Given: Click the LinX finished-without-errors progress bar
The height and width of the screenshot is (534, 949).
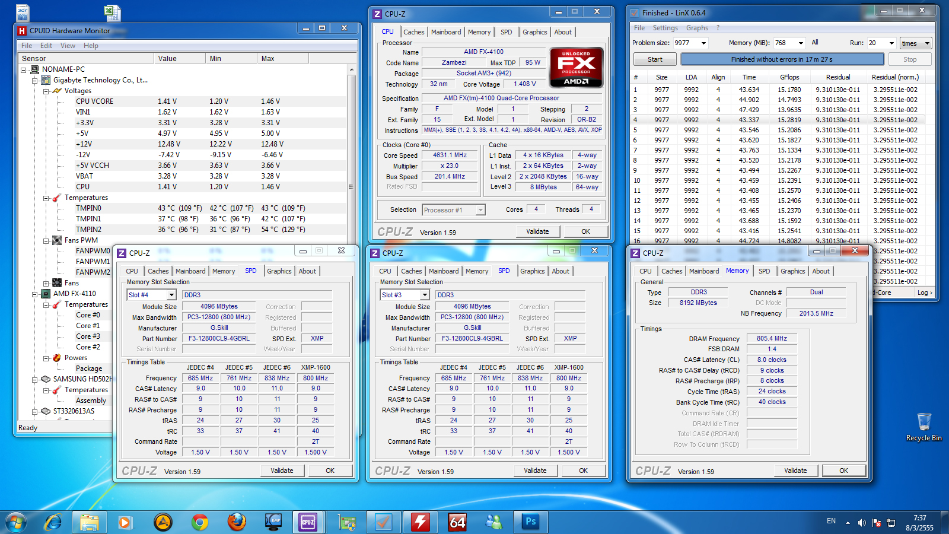Looking at the screenshot, I should 782,59.
